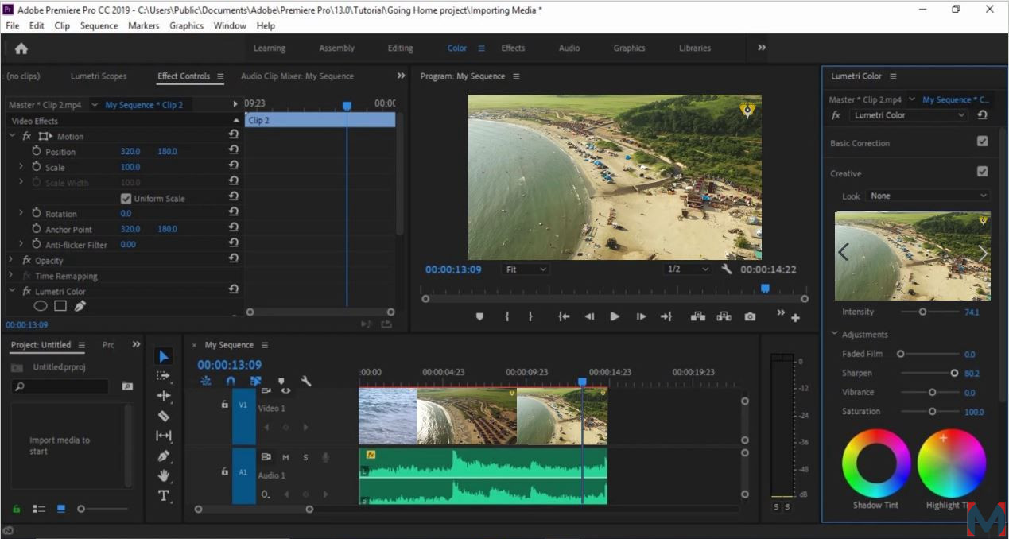
Task: Collapse the Motion effect properties
Action: [12, 136]
